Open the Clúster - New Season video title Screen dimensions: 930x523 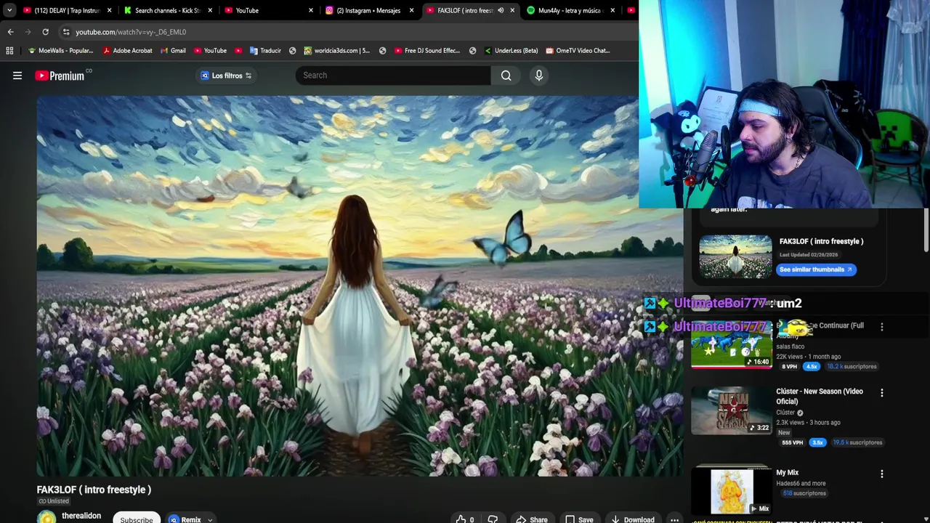[820, 396]
